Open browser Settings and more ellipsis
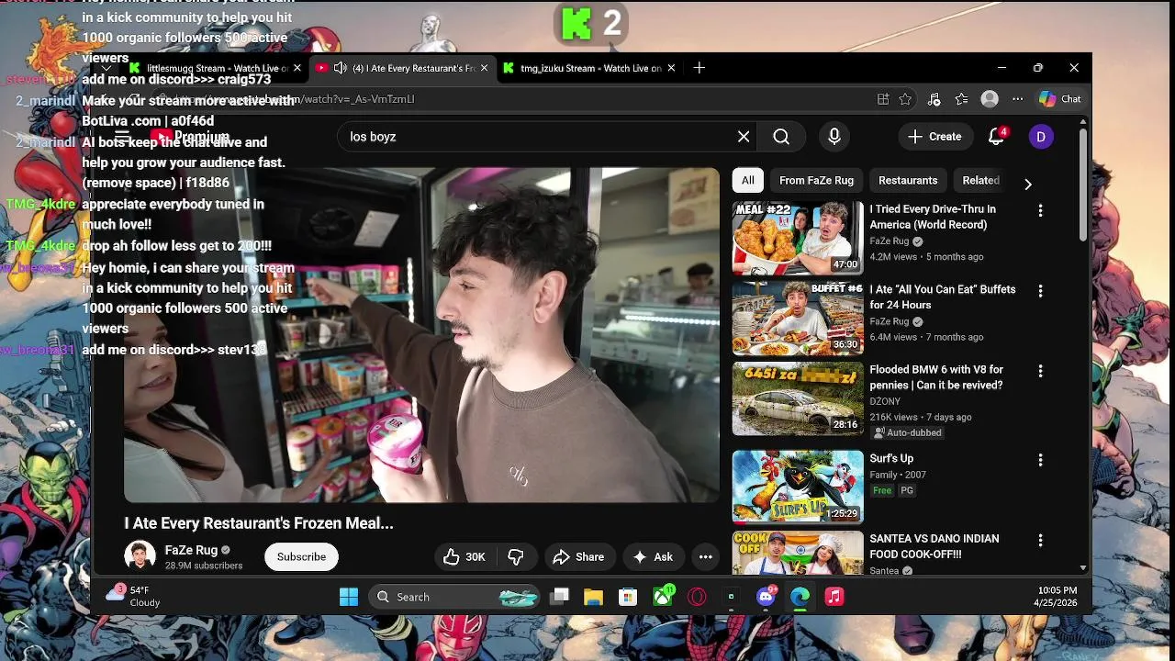Screen dimensions: 1175x661 (x=1017, y=99)
